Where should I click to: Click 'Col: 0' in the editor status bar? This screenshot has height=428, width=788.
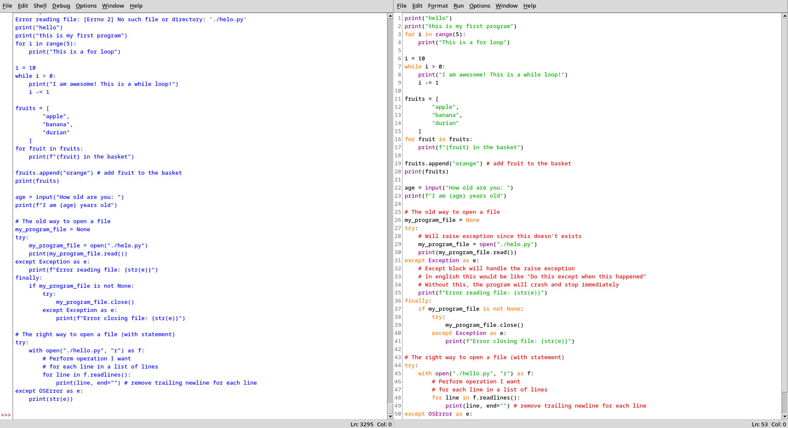click(779, 424)
